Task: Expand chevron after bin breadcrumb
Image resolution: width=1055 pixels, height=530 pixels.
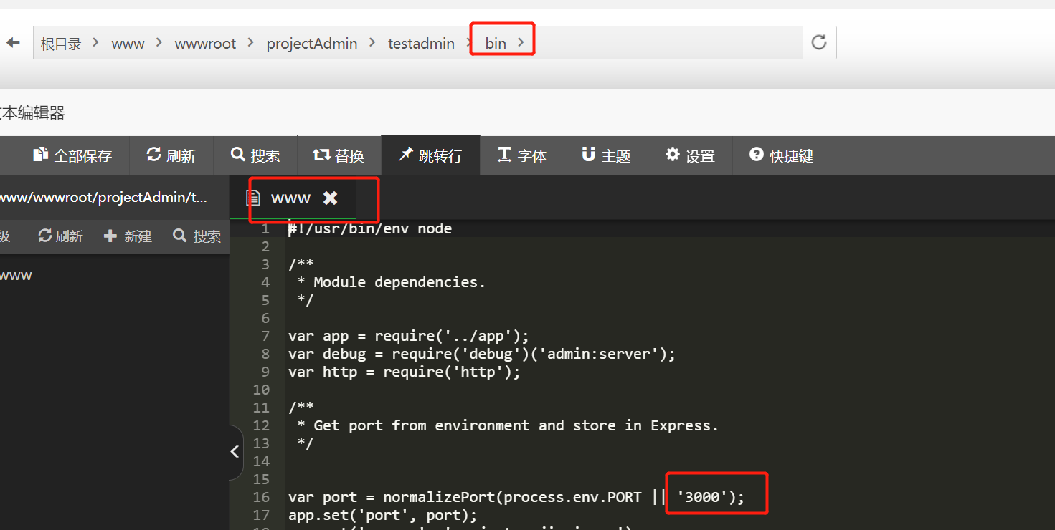Action: tap(521, 43)
